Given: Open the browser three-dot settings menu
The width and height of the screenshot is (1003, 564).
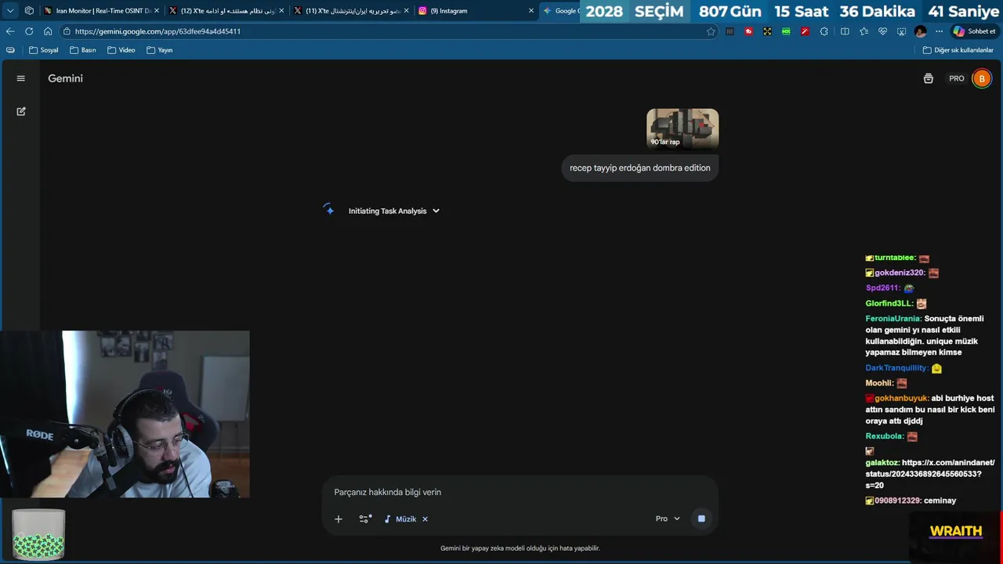Looking at the screenshot, I should click(939, 31).
